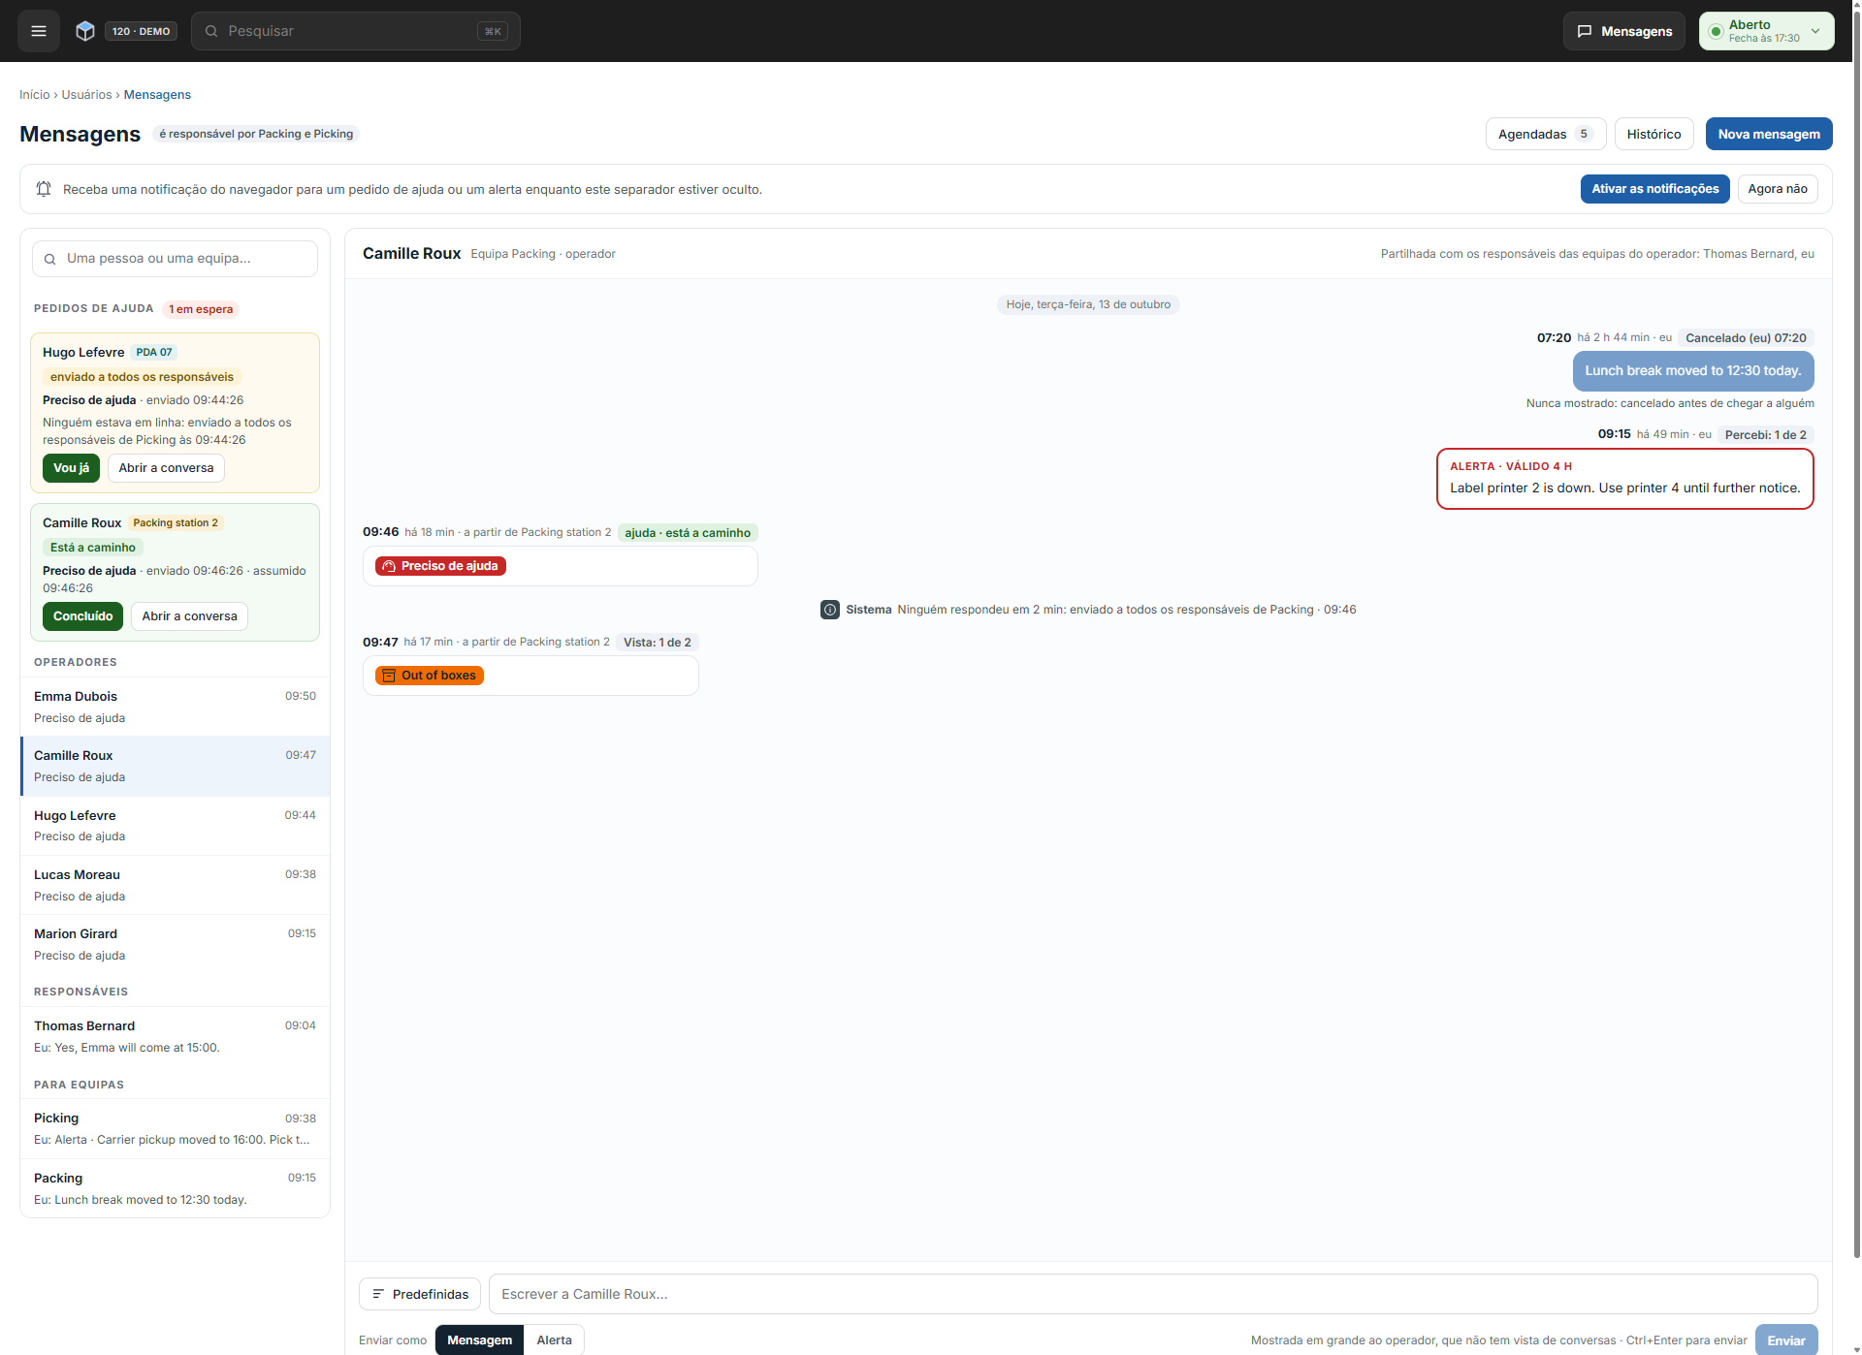Image resolution: width=1862 pixels, height=1355 pixels.
Task: Open the Aberto status dropdown
Action: pos(1767,31)
